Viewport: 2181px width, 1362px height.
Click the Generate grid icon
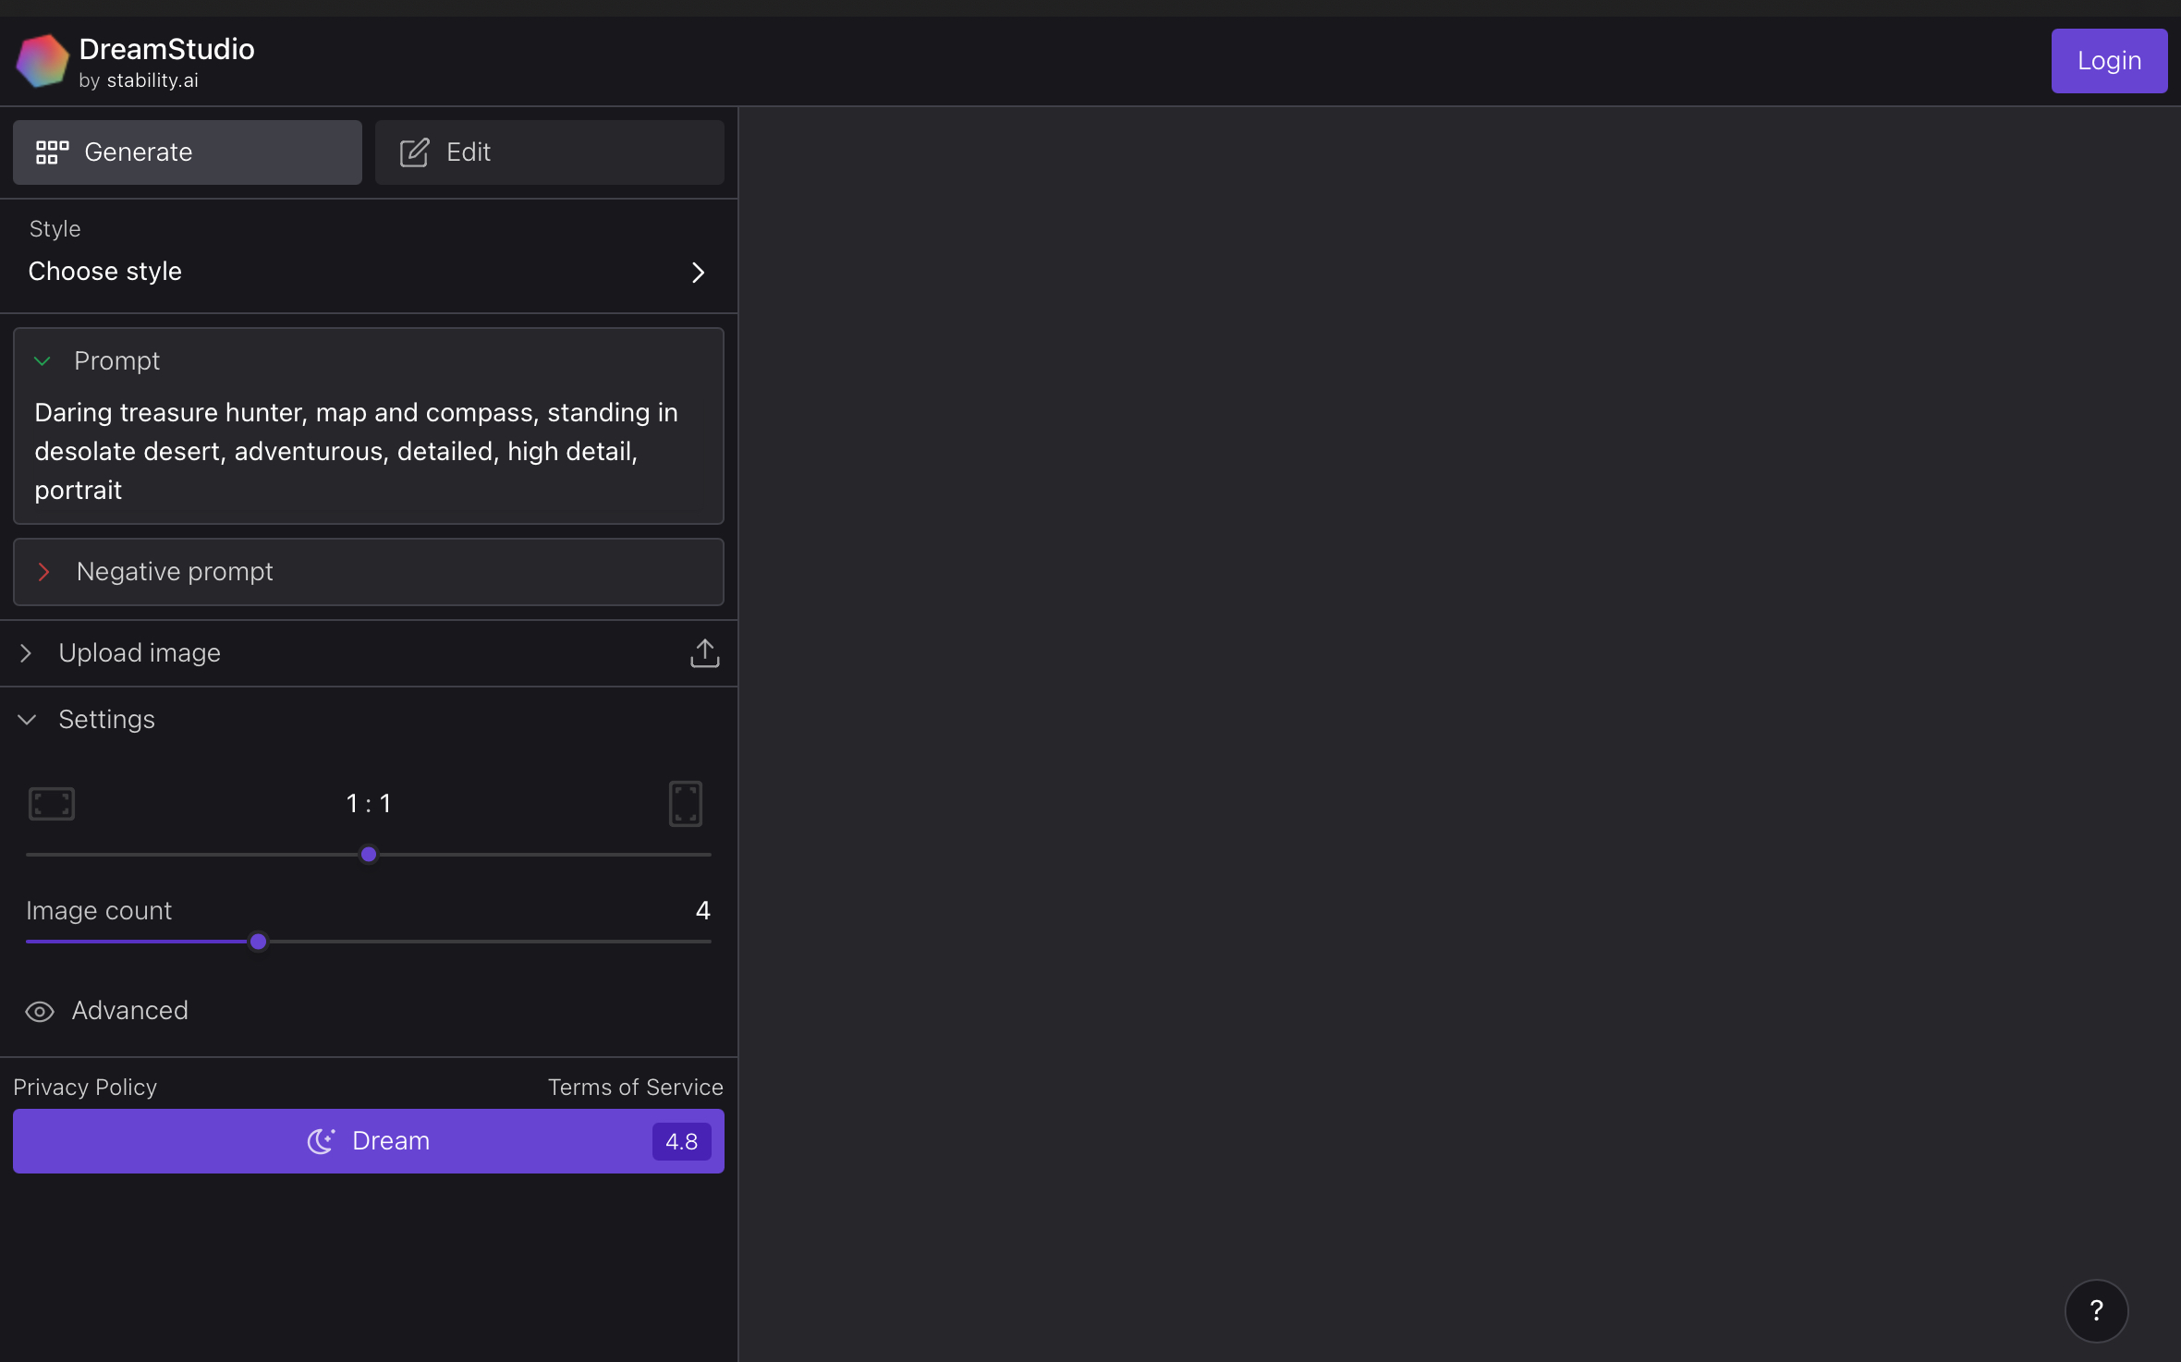(52, 152)
